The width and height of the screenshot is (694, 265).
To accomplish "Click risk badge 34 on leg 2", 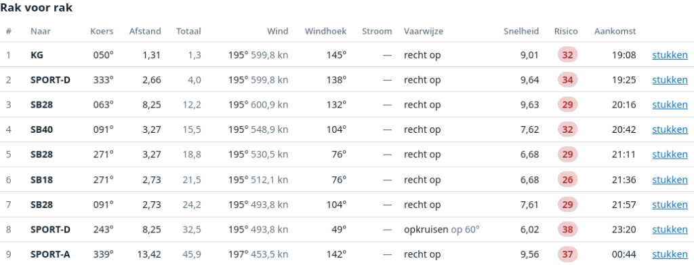I will (567, 80).
